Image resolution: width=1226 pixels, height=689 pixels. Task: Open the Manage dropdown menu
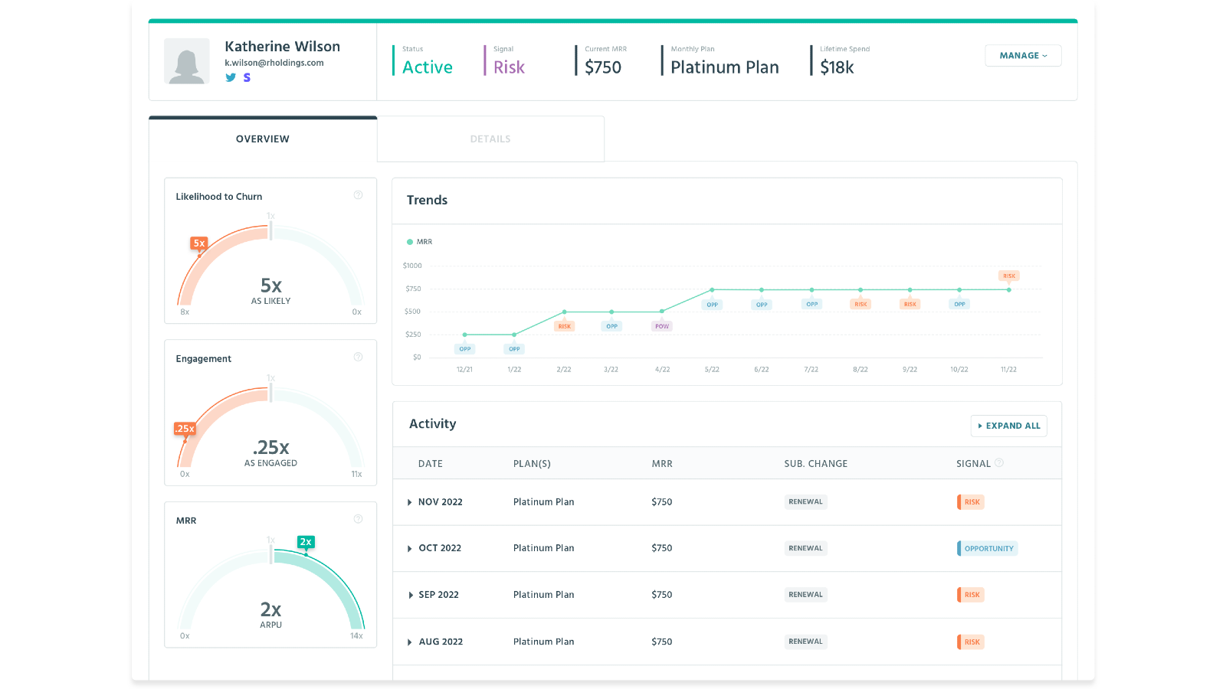click(x=1023, y=56)
